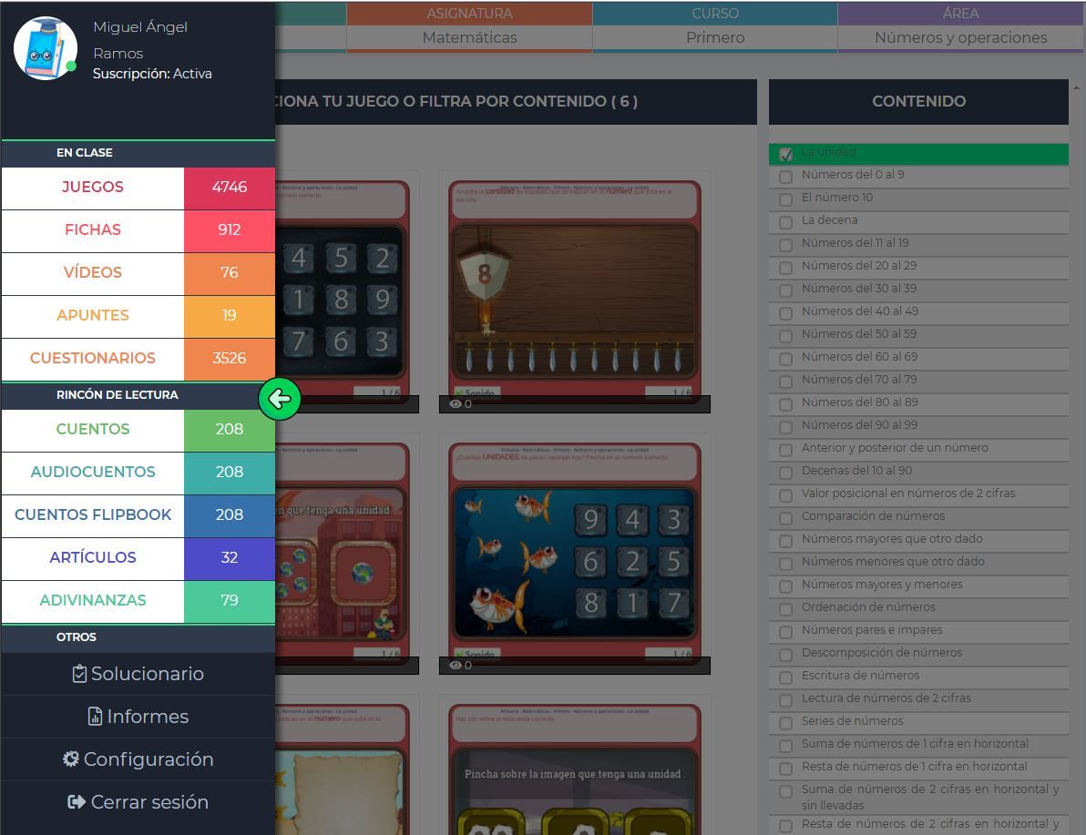Check Números del 11 al 19

[785, 245]
